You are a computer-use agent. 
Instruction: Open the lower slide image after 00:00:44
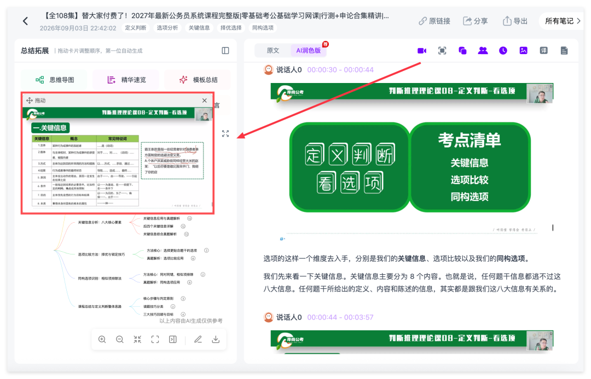click(x=412, y=341)
